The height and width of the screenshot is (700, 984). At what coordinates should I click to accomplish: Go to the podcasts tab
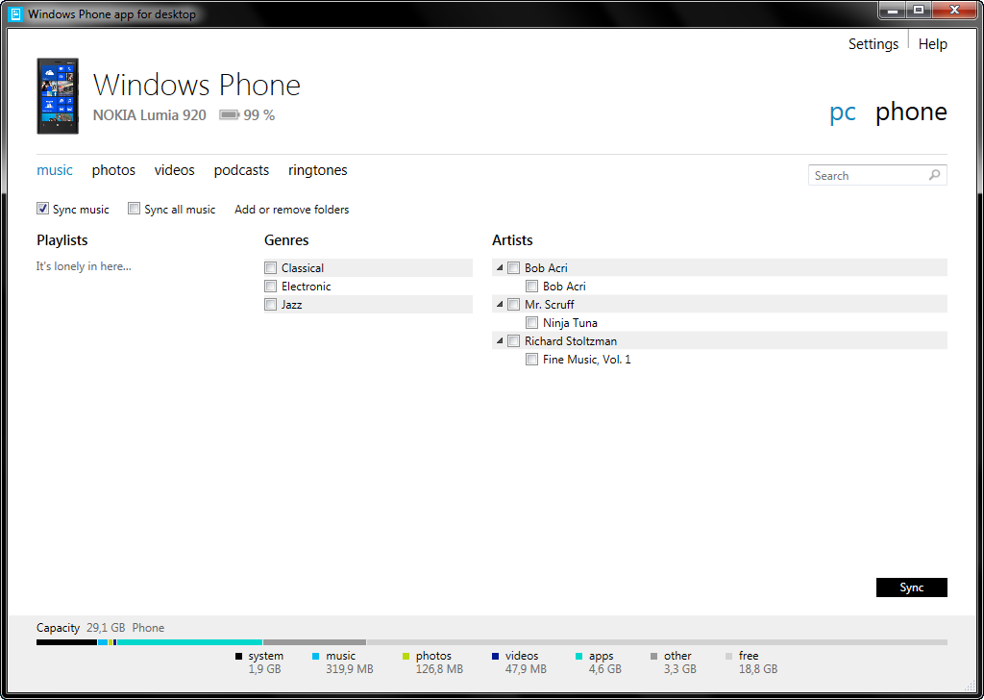coord(241,170)
